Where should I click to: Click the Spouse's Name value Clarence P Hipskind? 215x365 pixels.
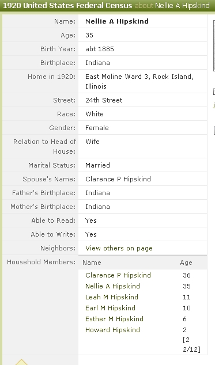[118, 179]
